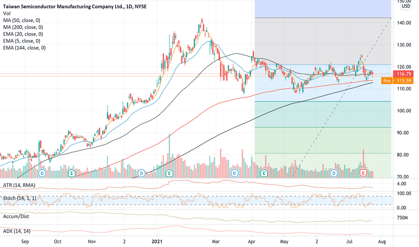The image size is (419, 247).
Task: Select the EMA (5, close, 0) legend
Action: [x=22, y=41]
